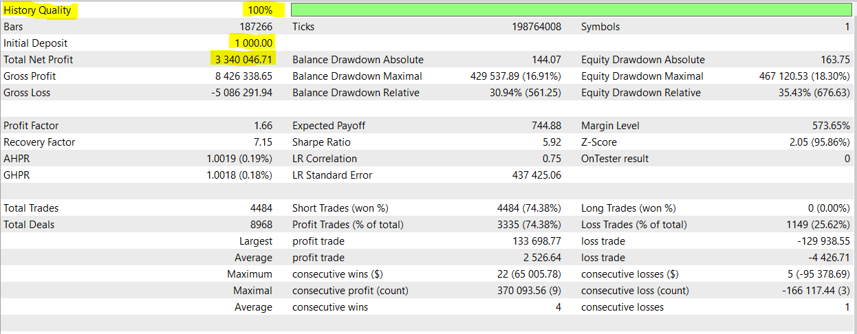Select the Sharpe Ratio value 5.92

click(551, 142)
